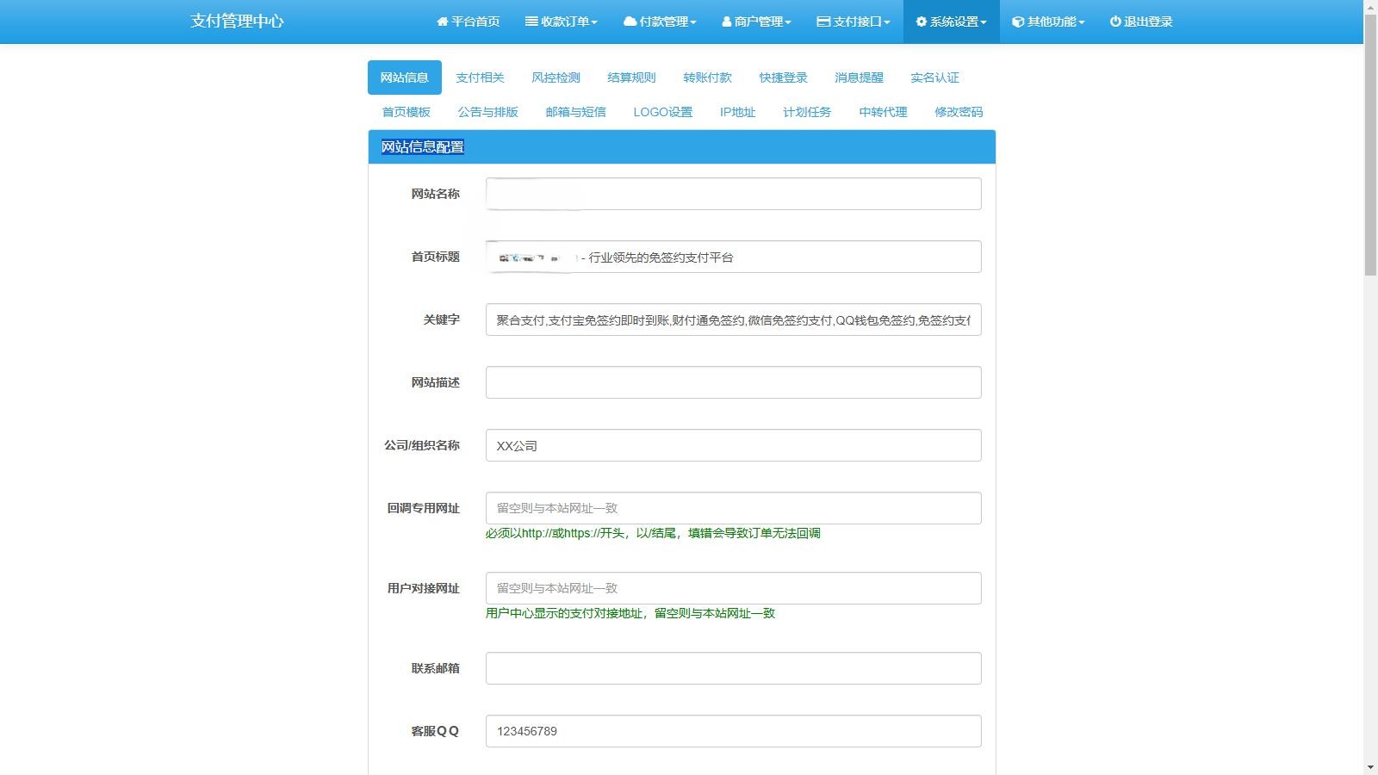Expand the 支付接口 dropdown caret
This screenshot has width=1378, height=775.
[887, 22]
